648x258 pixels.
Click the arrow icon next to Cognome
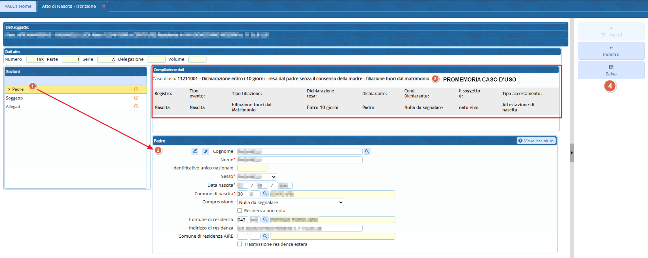206,151
